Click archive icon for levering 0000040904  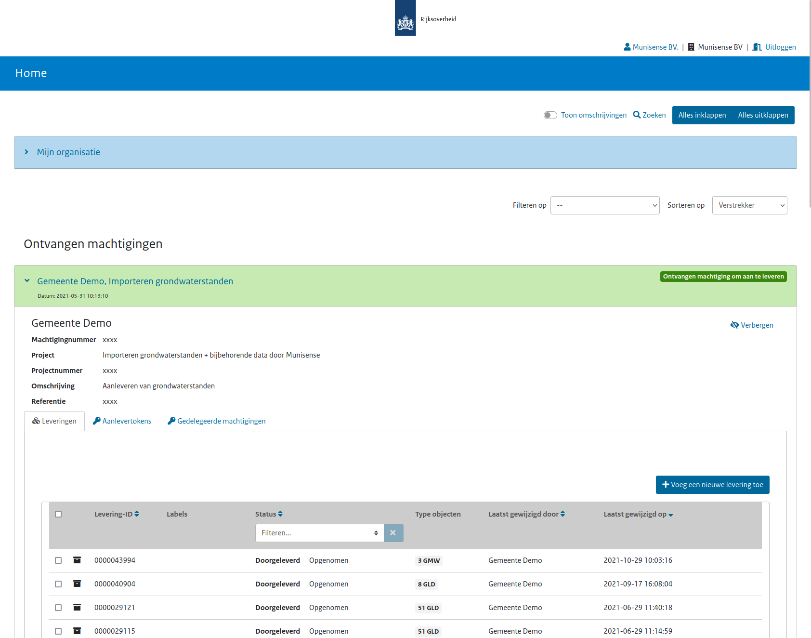(77, 584)
